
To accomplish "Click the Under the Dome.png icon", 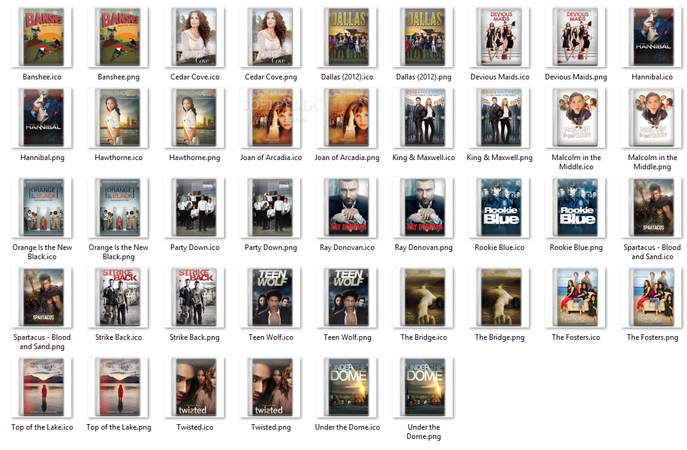I will [423, 387].
